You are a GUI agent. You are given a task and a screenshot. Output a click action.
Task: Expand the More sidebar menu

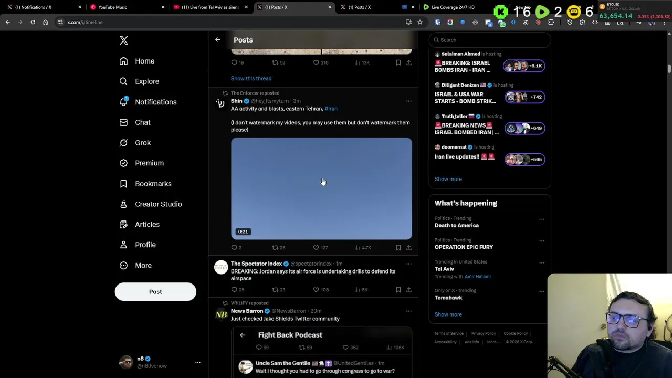tap(135, 266)
